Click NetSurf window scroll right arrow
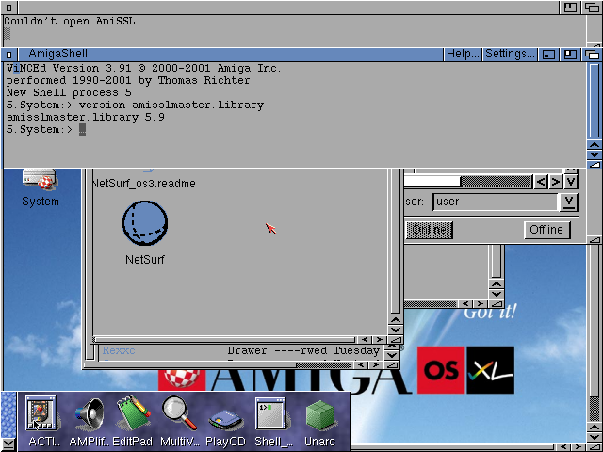The image size is (603, 452). pyautogui.click(x=380, y=340)
